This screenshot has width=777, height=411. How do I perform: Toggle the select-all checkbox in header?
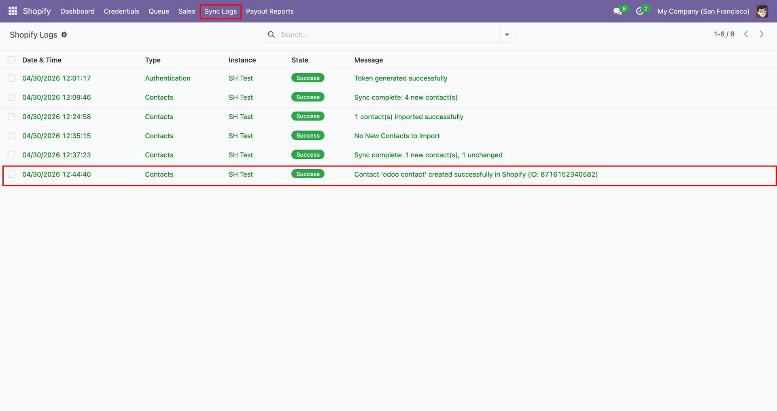pos(11,60)
